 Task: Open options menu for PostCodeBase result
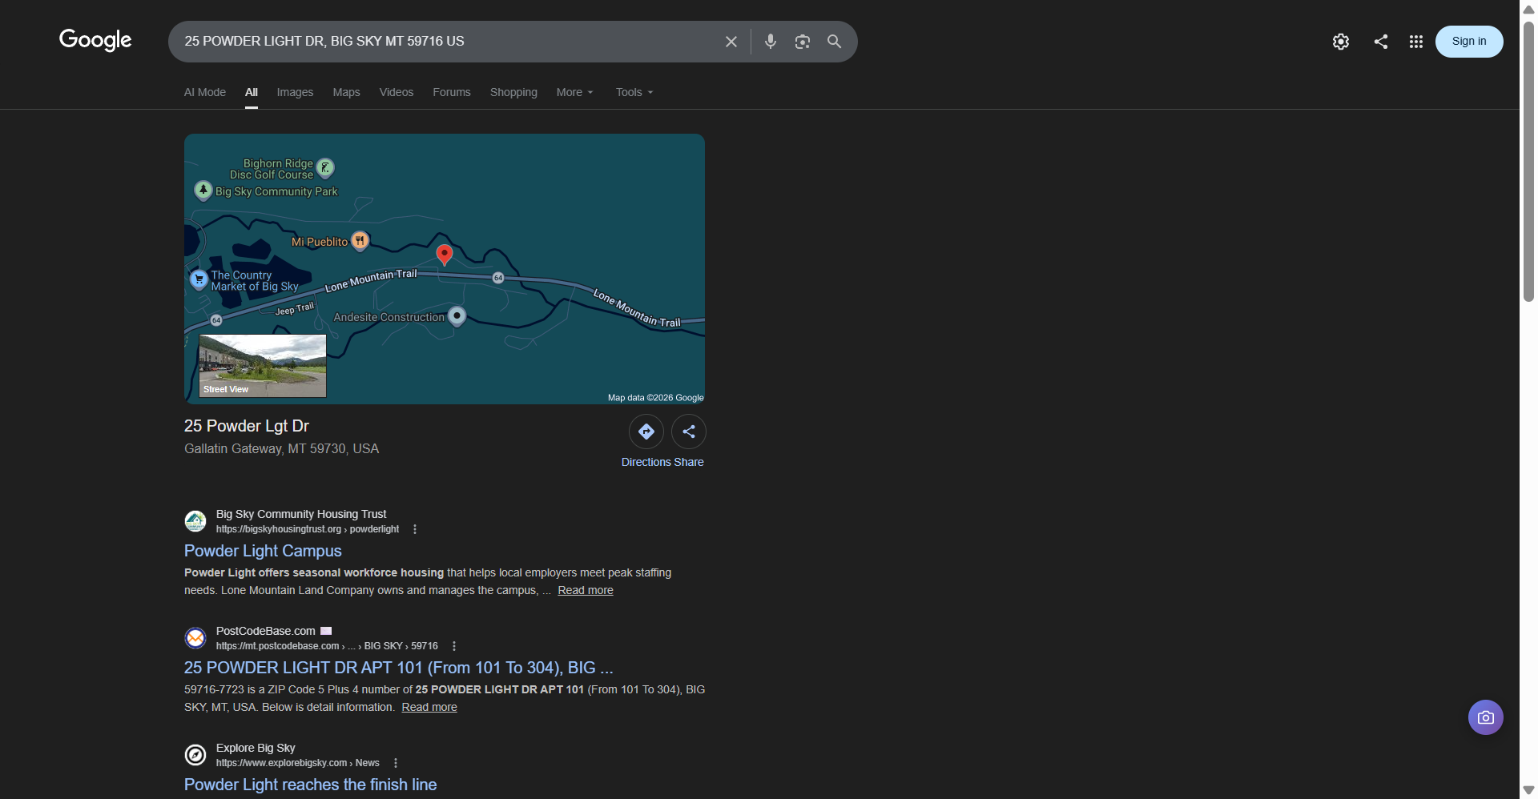click(453, 646)
